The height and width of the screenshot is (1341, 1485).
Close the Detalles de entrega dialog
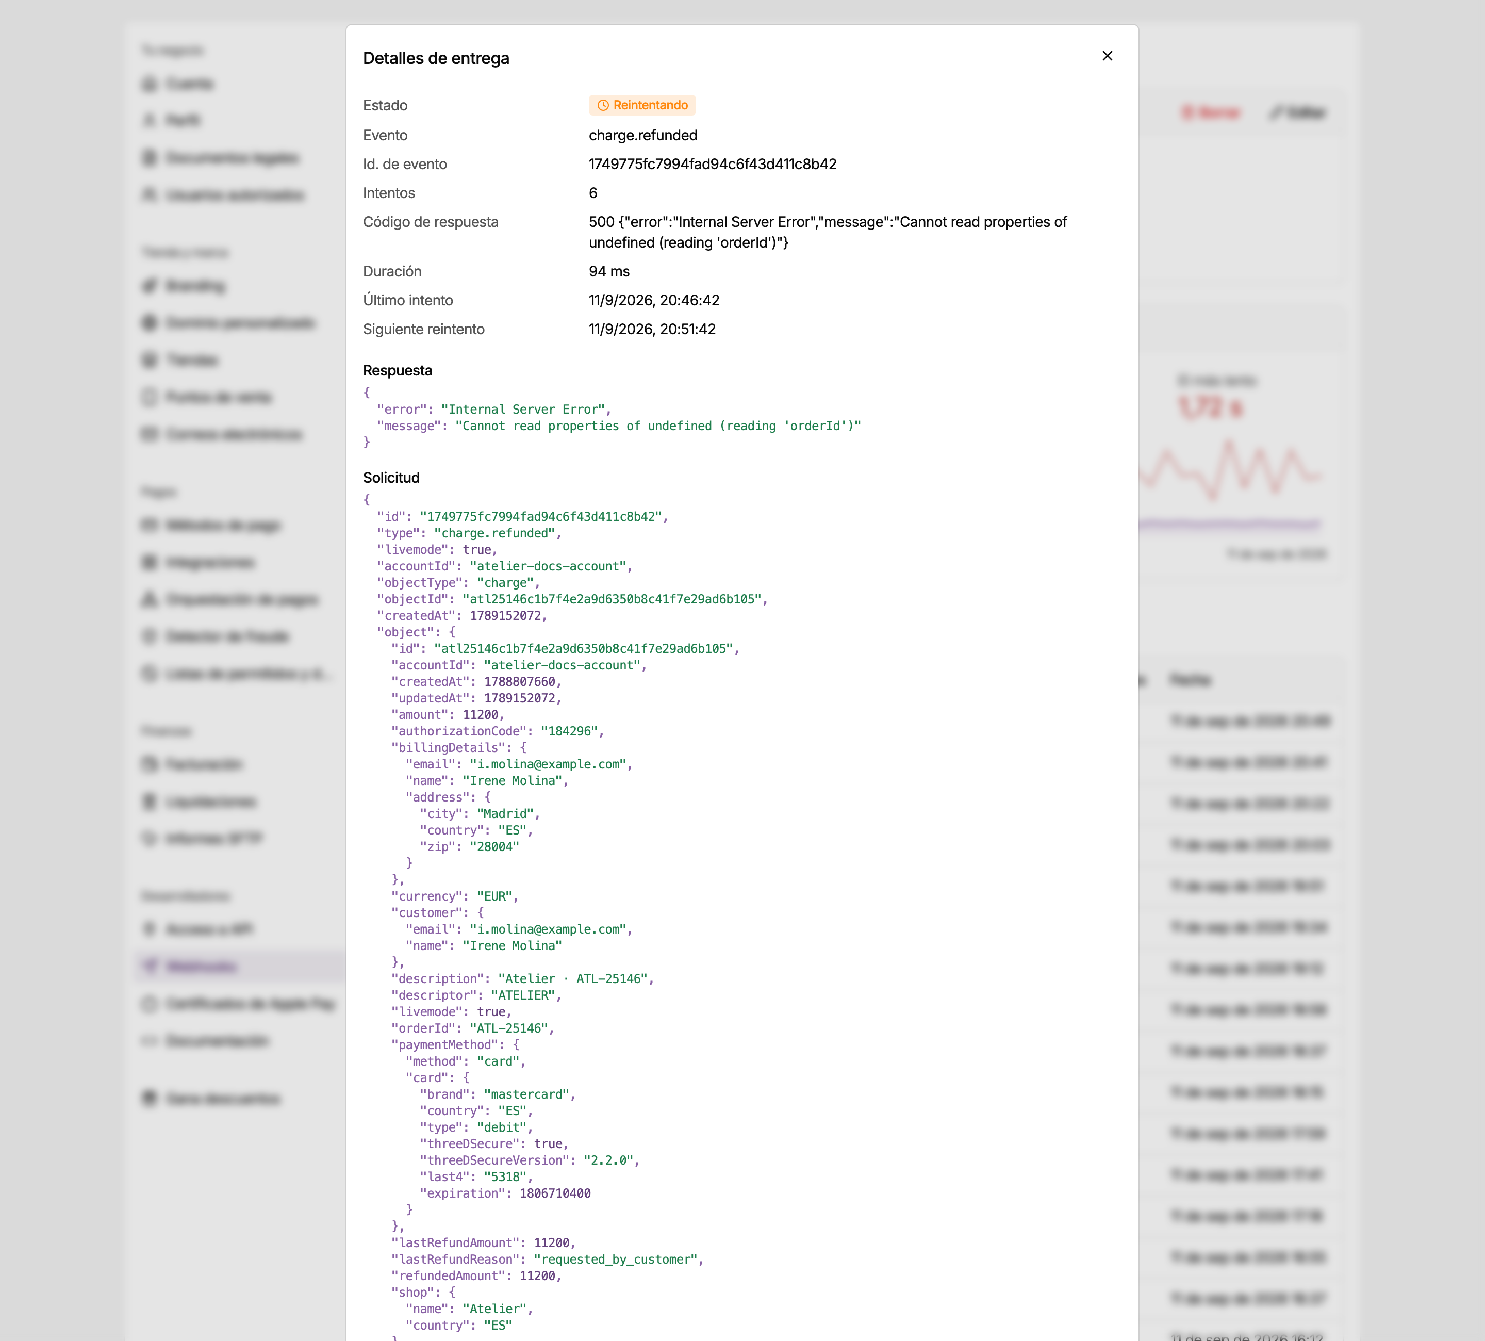[x=1107, y=56]
